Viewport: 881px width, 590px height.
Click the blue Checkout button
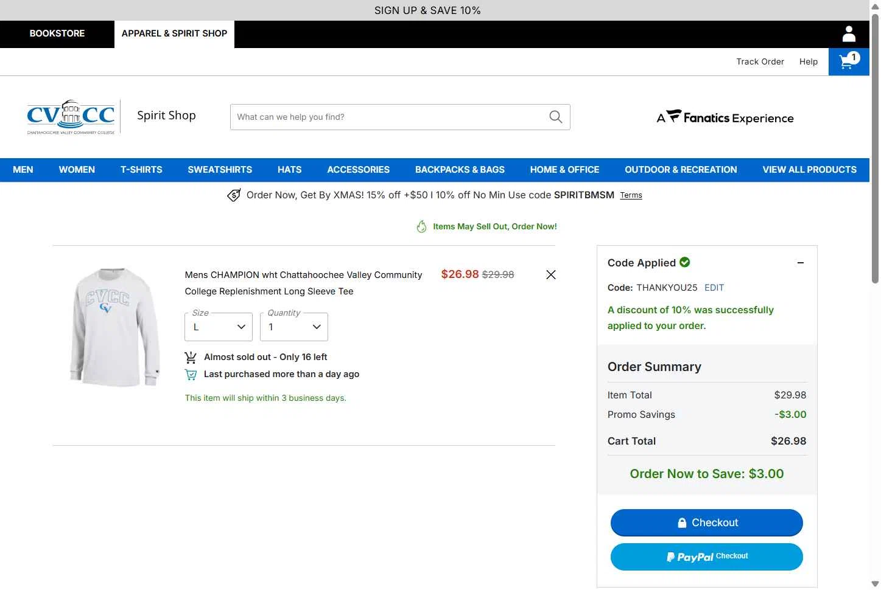click(x=706, y=522)
